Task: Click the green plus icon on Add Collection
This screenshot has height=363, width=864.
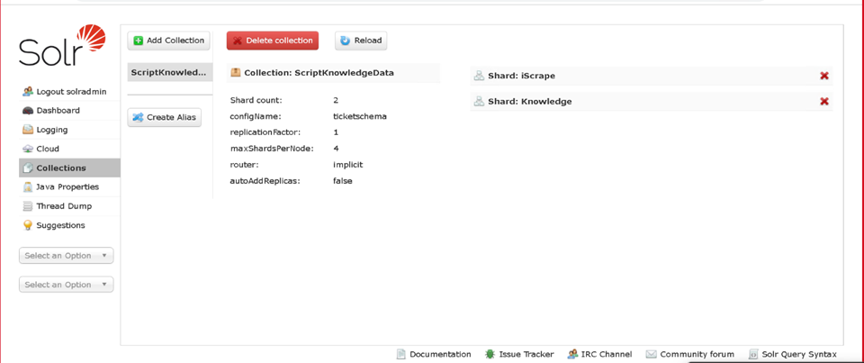Action: (139, 41)
